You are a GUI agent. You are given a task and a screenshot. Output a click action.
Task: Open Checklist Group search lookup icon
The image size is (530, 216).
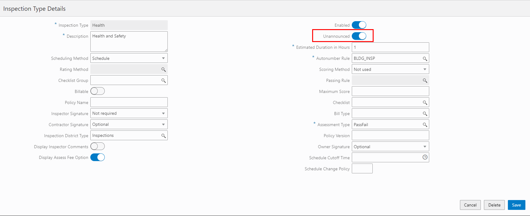click(163, 81)
